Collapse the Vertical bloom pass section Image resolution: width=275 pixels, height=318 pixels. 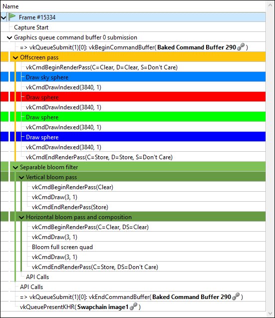pos(21,177)
